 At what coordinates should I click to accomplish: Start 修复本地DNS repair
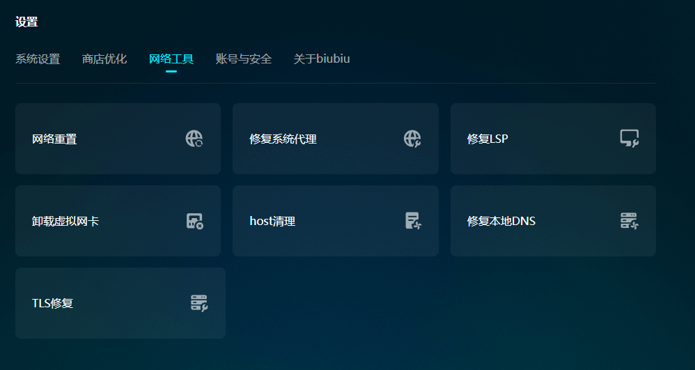point(553,221)
